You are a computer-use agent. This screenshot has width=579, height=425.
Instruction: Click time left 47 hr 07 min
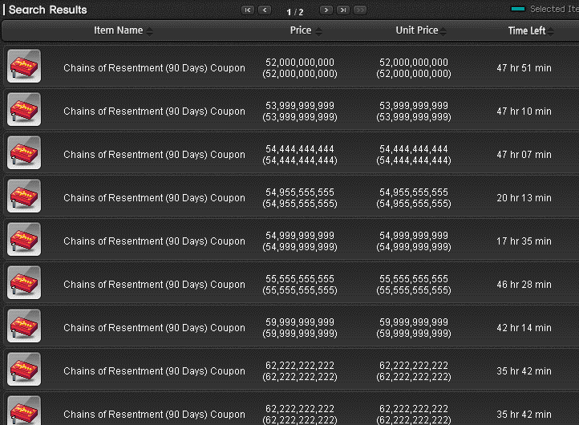(x=524, y=154)
